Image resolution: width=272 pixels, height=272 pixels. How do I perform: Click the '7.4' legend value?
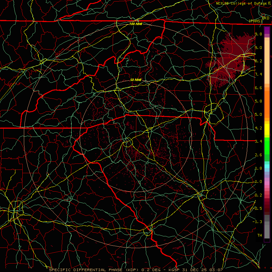(258, 74)
